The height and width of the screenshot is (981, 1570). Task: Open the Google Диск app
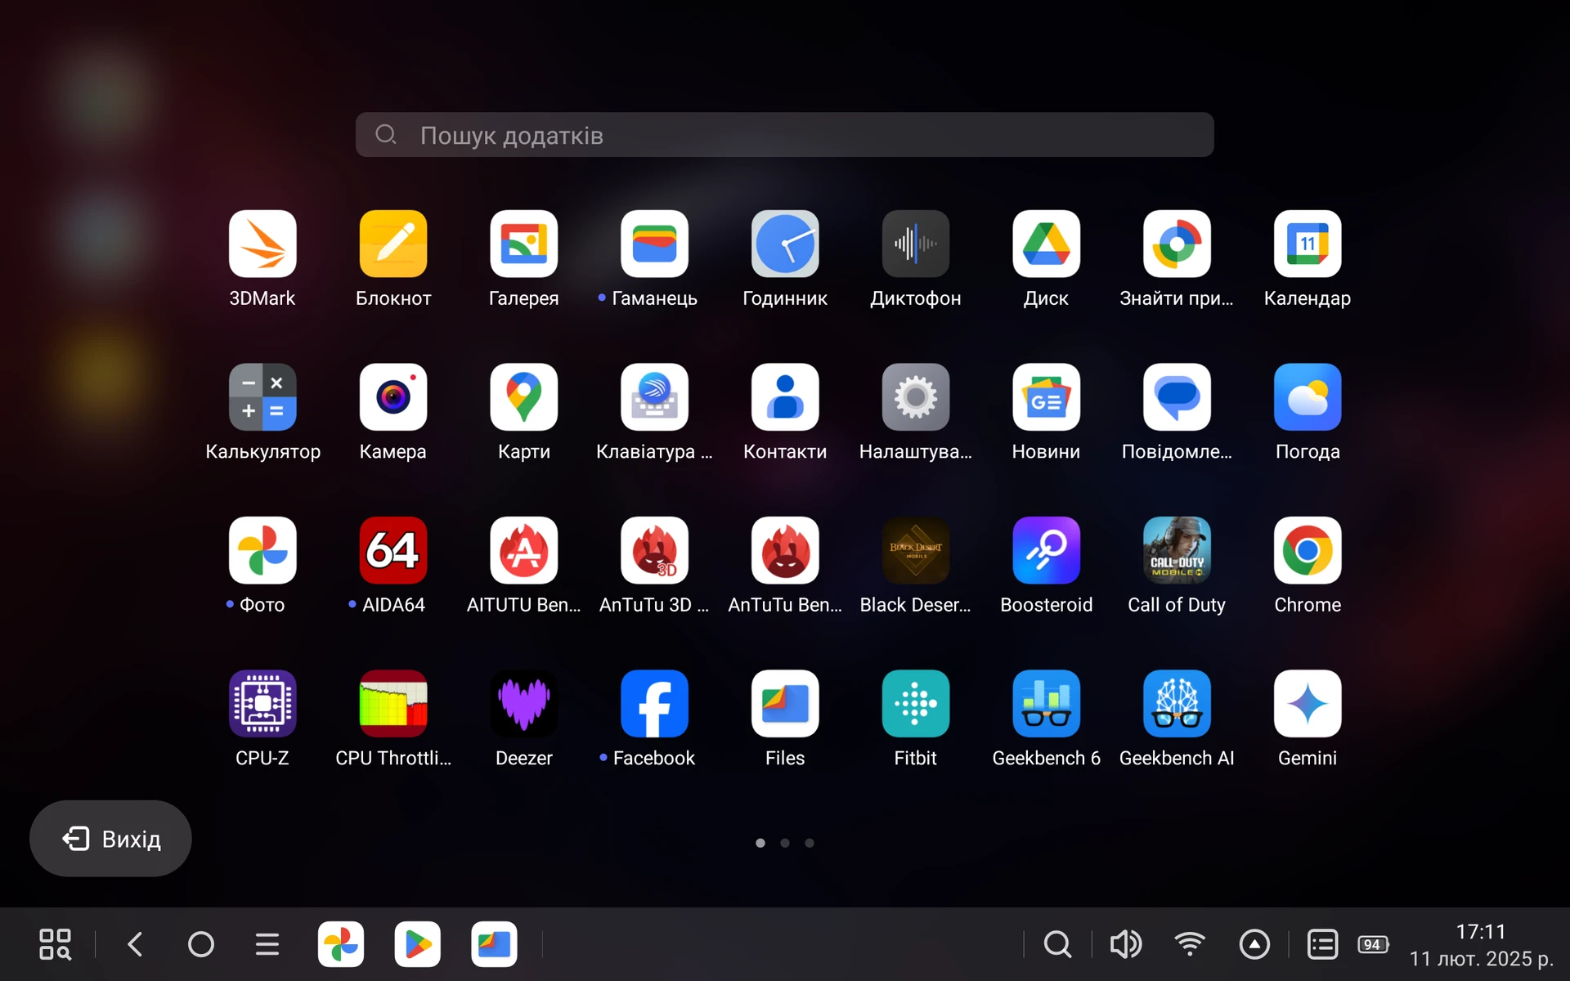[x=1046, y=244]
